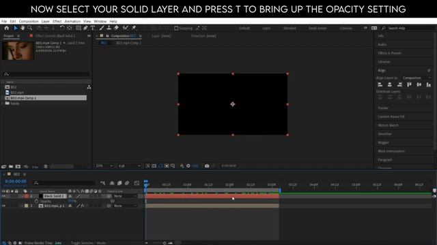Create a new folder in Project panel
Image resolution: width=437 pixels, height=245 pixels.
click(x=11, y=166)
